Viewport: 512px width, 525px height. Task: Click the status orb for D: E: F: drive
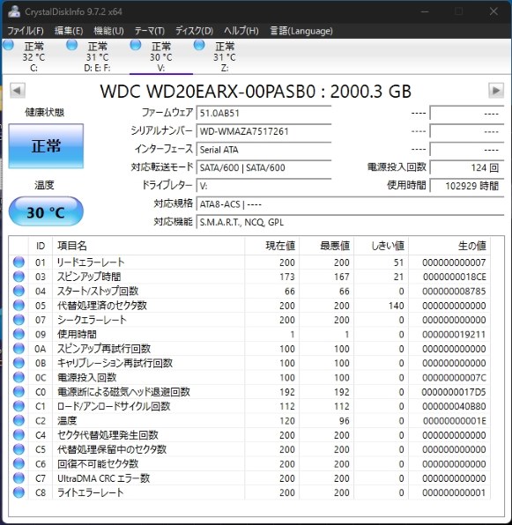click(71, 45)
